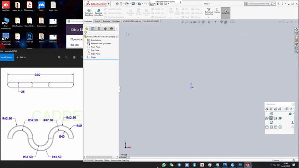
Task: Click New View icon in Orientation panel
Action: point(267,109)
